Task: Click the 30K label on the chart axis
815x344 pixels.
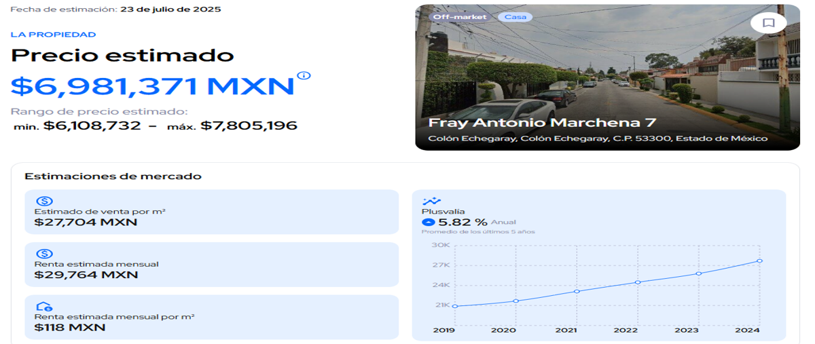Action: click(x=441, y=245)
